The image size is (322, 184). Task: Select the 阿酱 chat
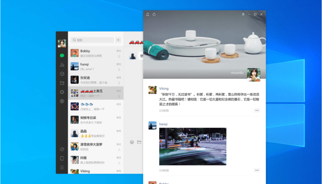96,160
